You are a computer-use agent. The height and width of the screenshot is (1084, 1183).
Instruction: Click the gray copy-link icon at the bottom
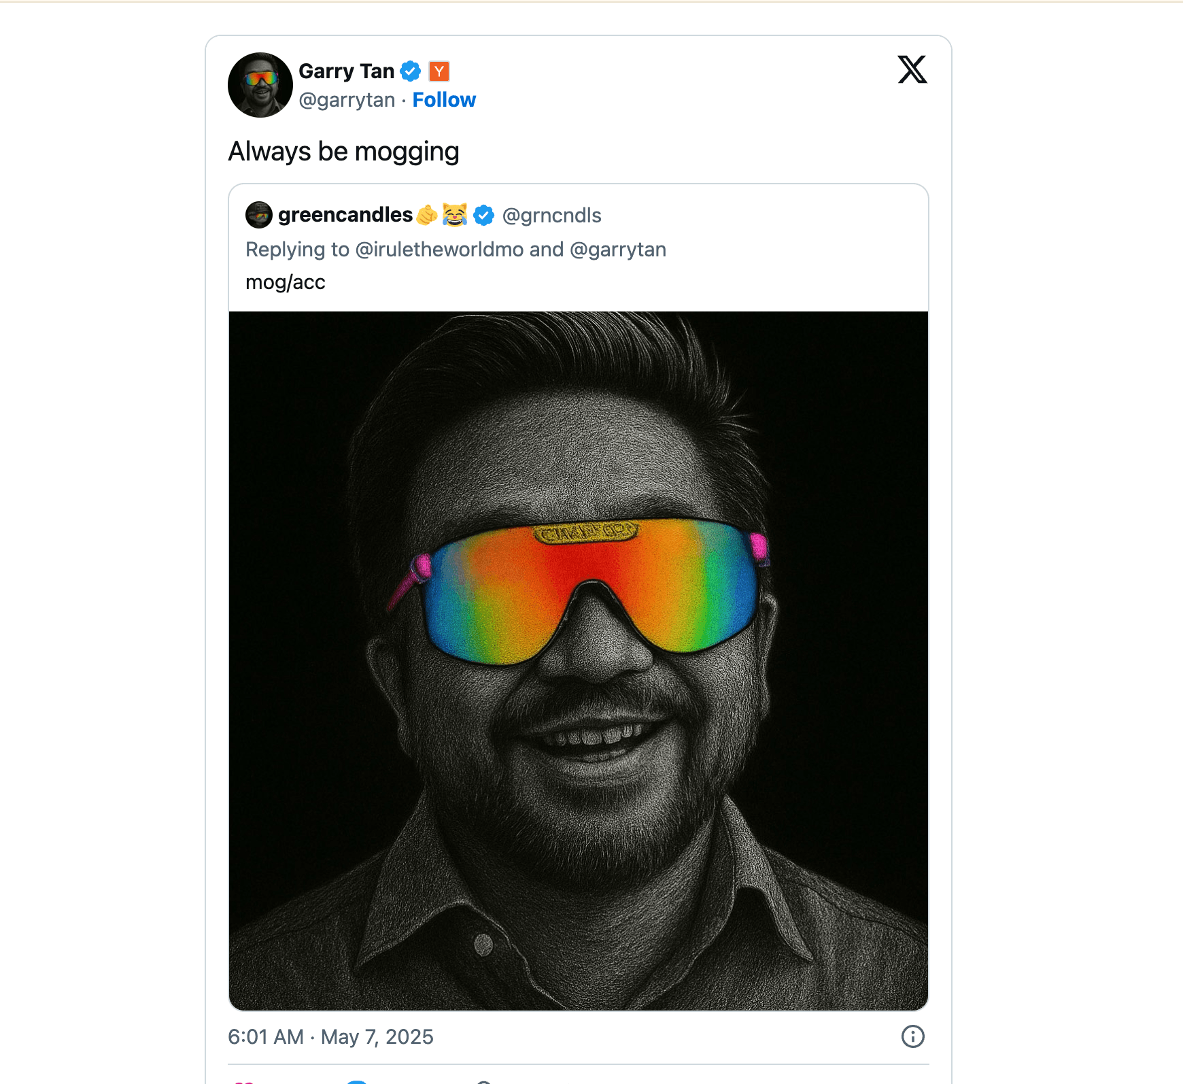[x=483, y=1081]
